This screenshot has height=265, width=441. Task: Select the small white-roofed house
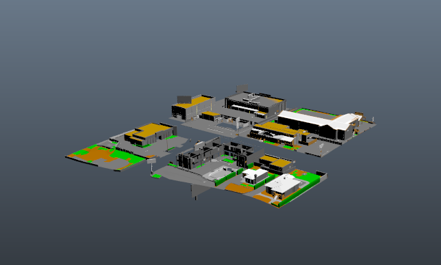pos(255,176)
